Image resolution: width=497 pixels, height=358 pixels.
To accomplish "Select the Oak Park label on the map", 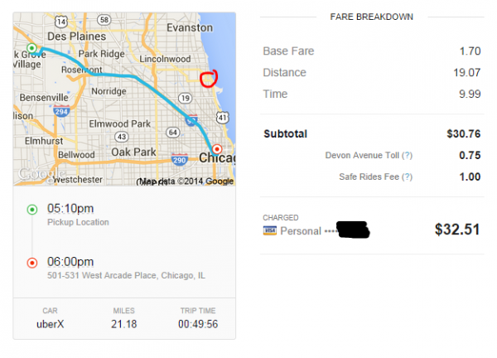I will tap(133, 152).
